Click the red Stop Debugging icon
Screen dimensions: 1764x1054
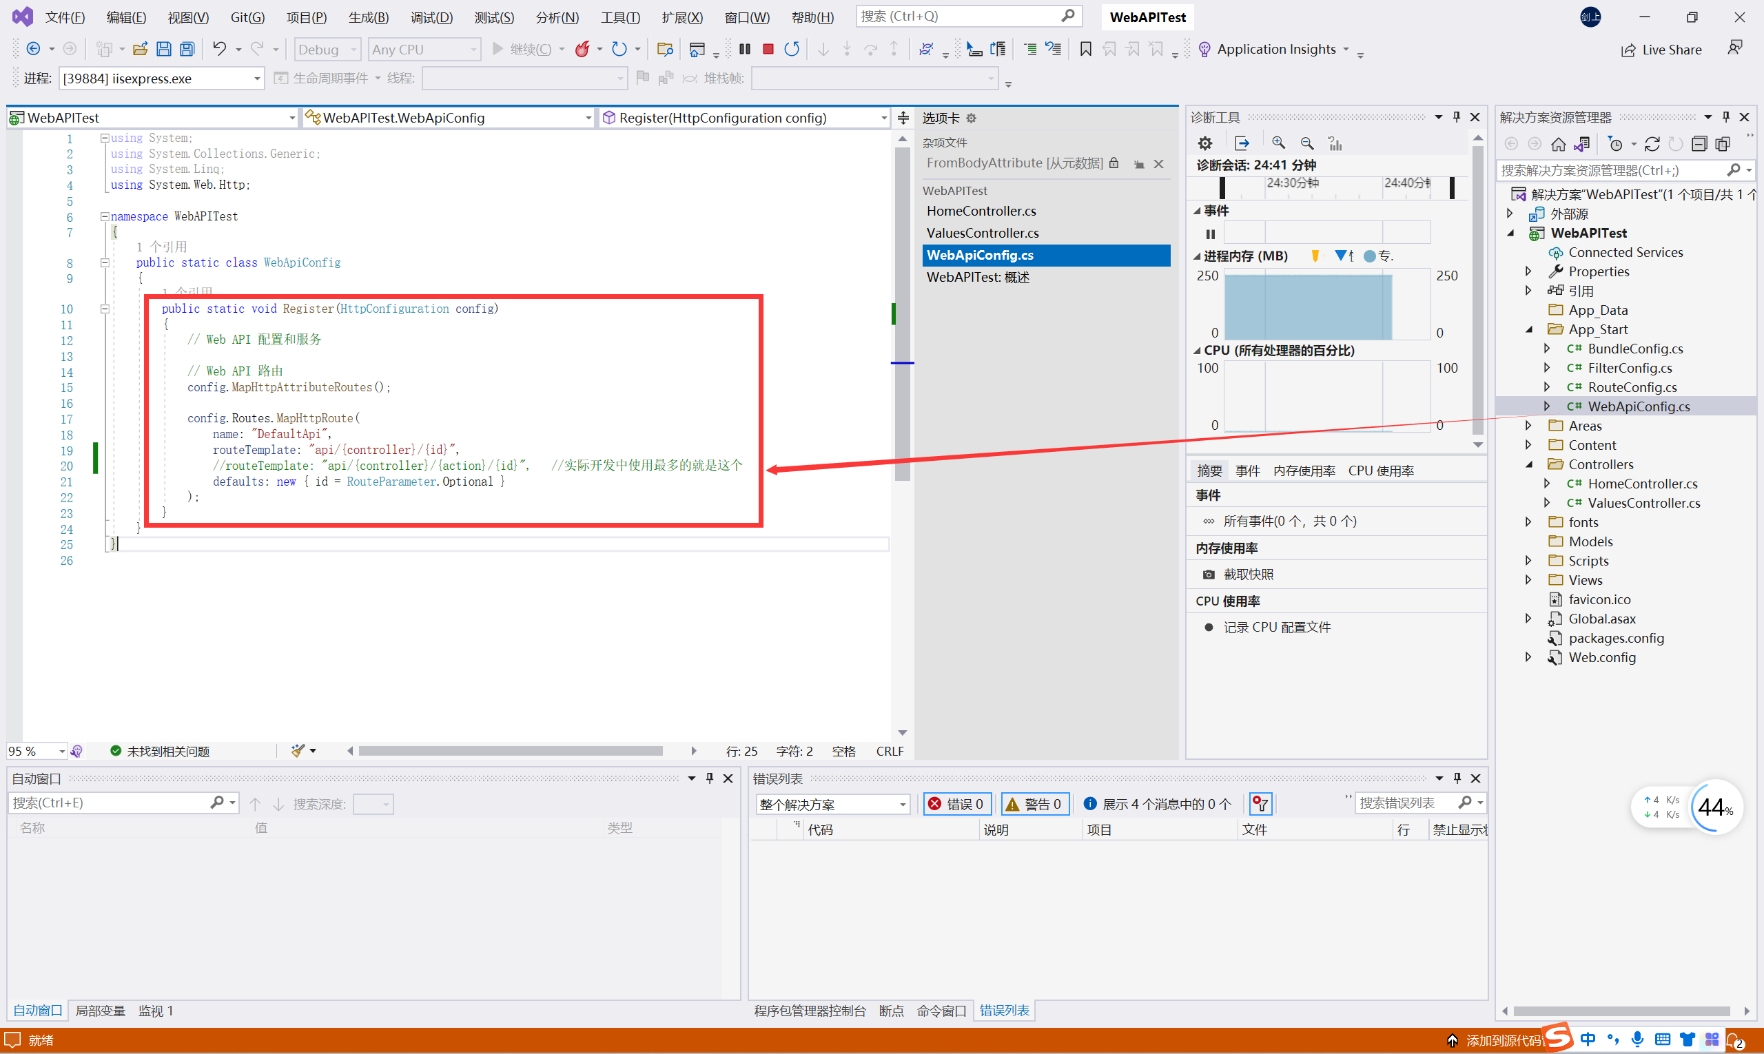coord(768,49)
